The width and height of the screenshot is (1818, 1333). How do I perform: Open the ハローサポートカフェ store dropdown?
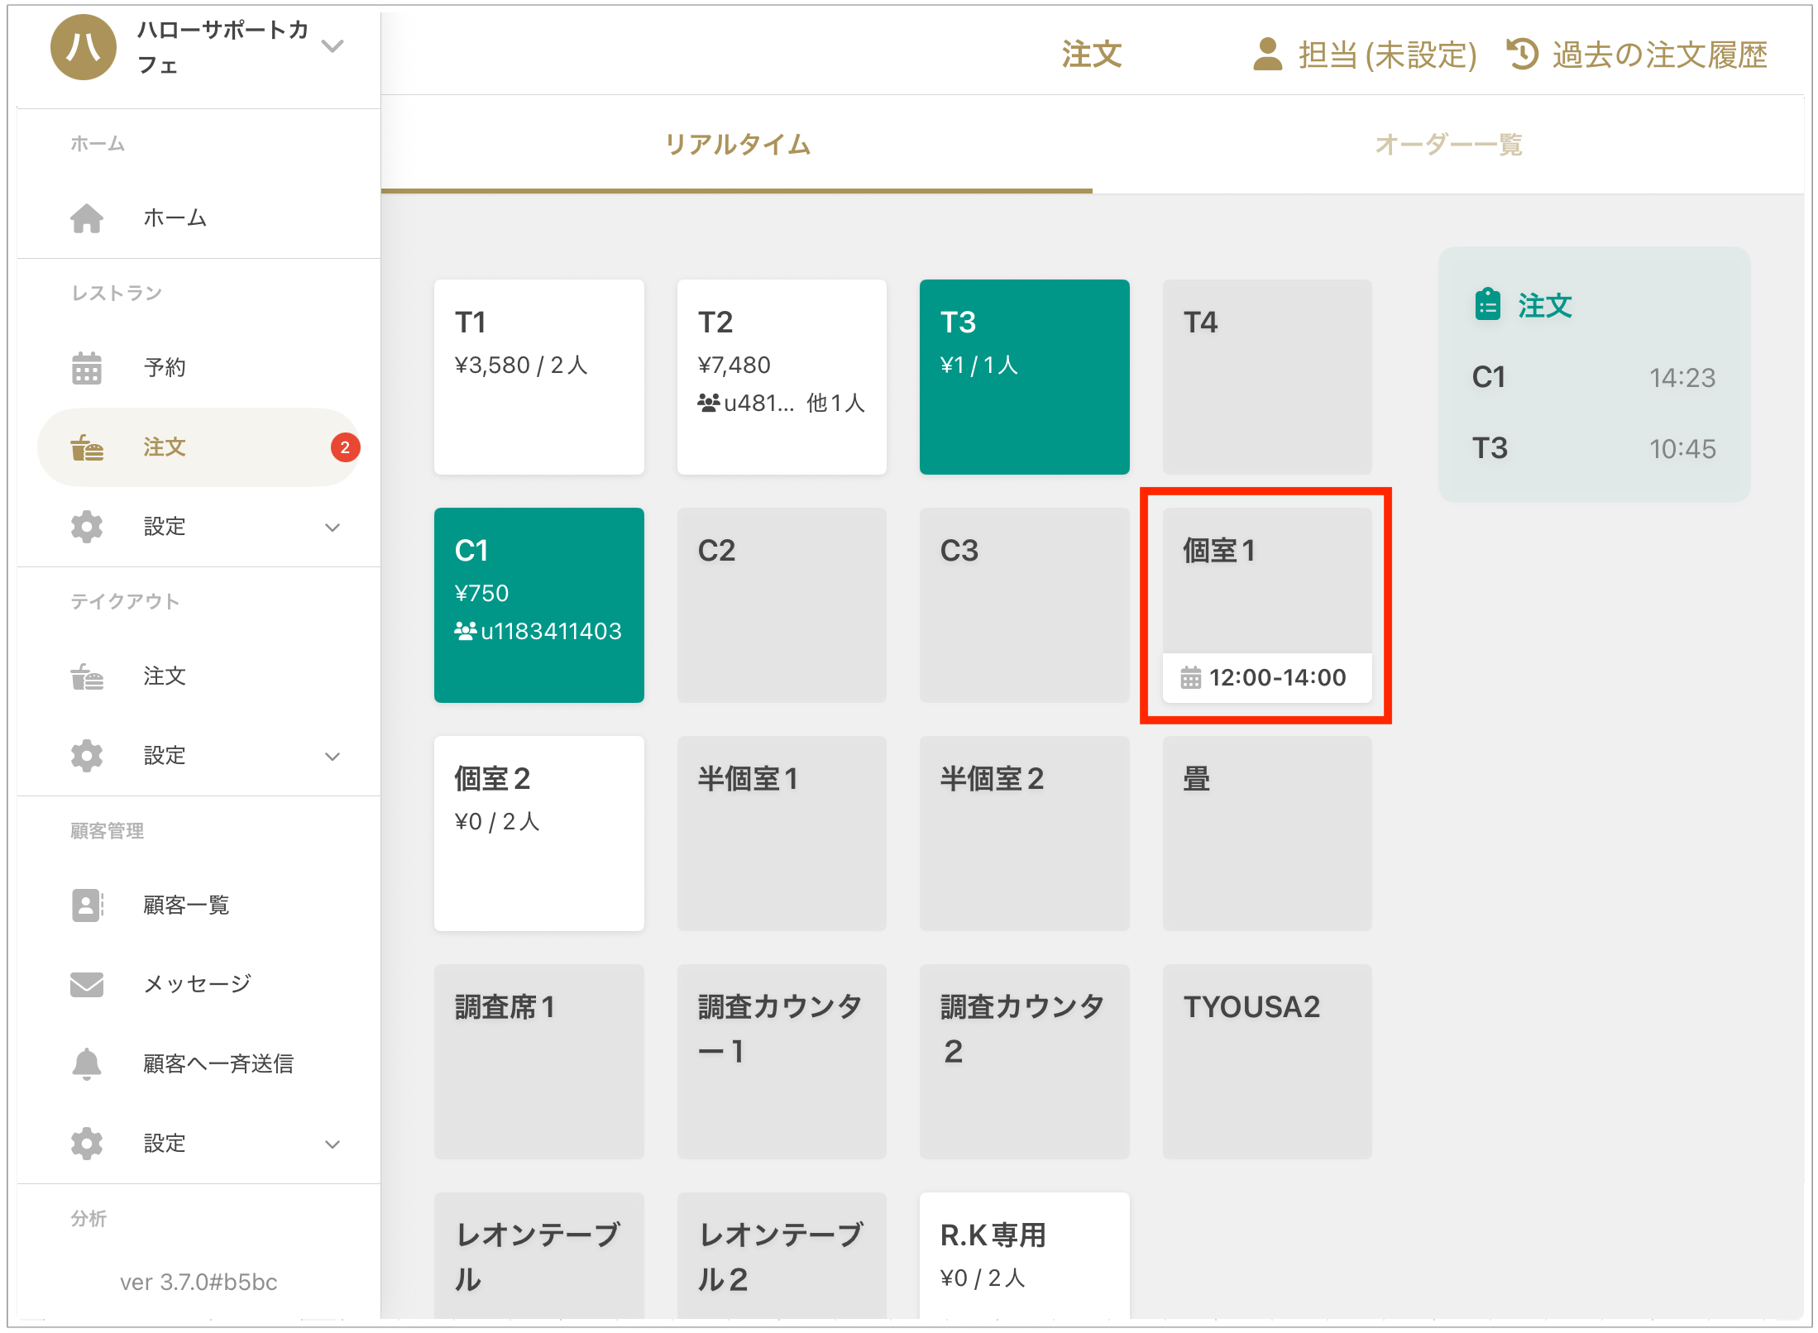(x=333, y=46)
